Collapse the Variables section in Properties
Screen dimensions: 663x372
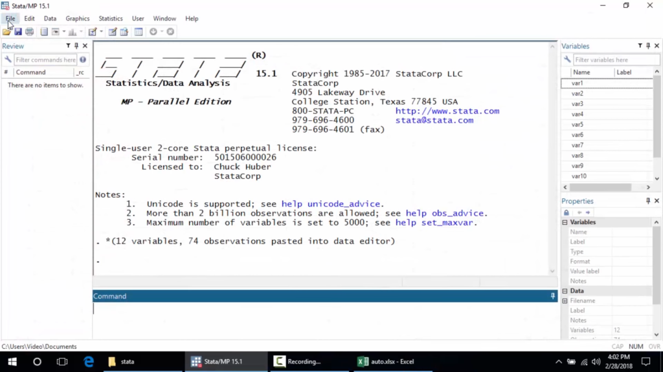click(565, 222)
